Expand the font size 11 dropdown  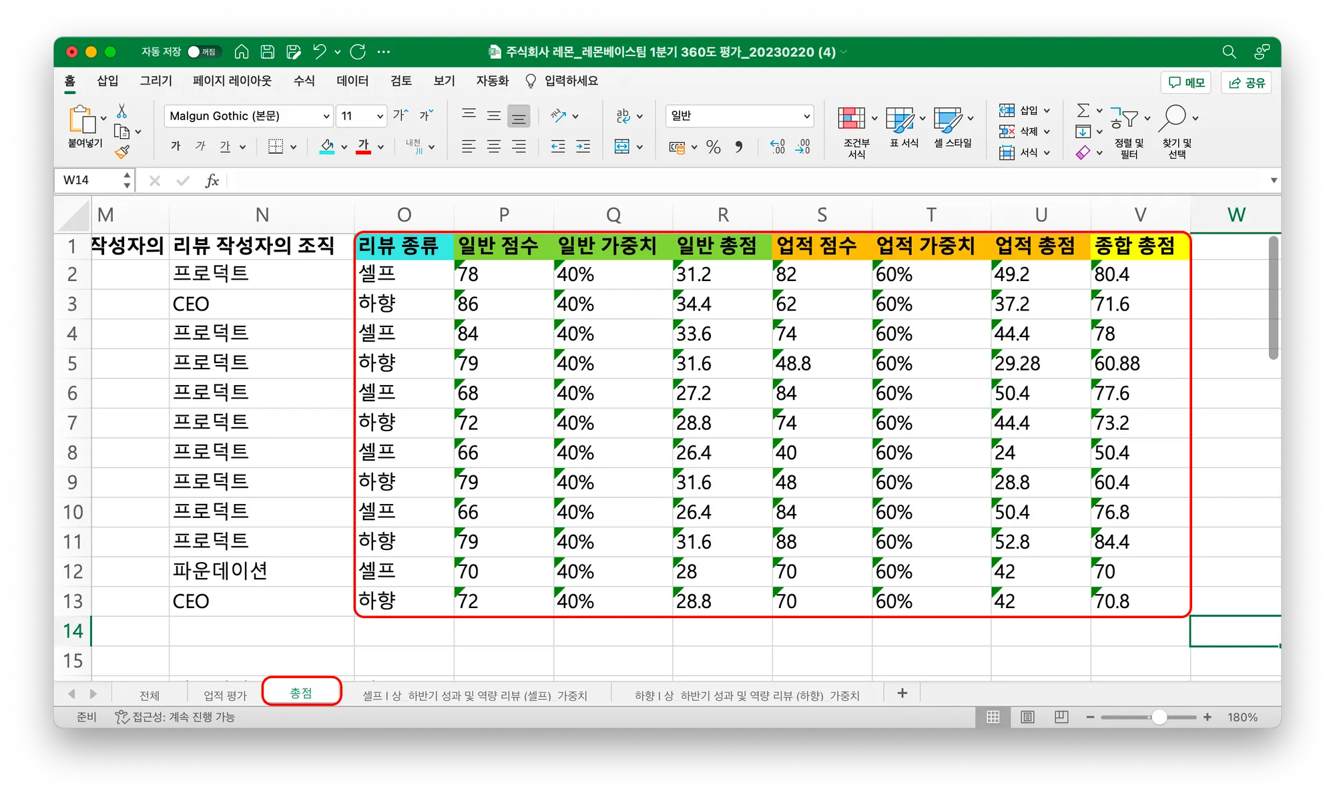(x=361, y=116)
